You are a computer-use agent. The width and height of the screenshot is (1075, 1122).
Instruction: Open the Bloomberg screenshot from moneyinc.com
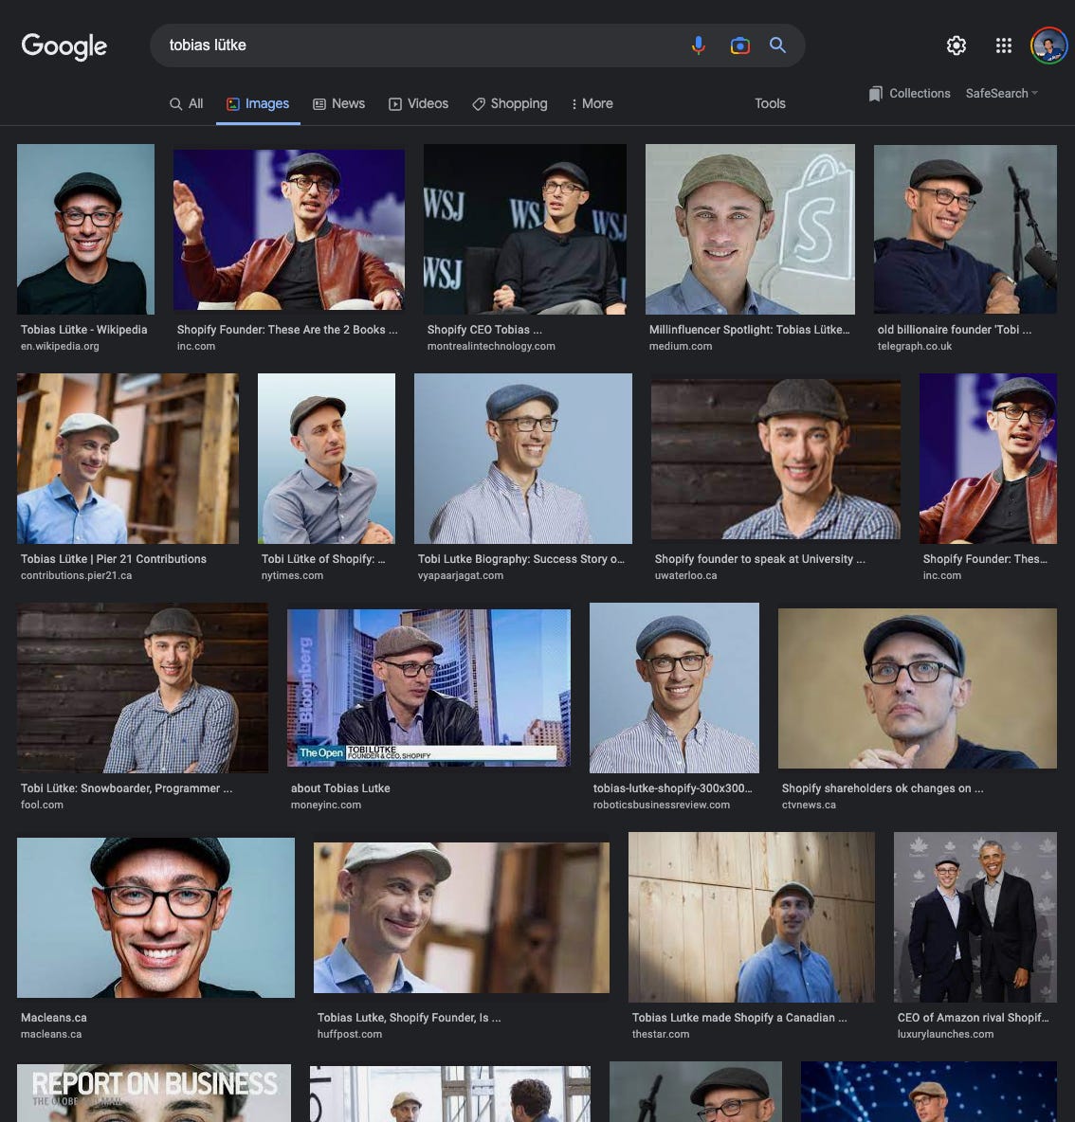[x=428, y=688]
